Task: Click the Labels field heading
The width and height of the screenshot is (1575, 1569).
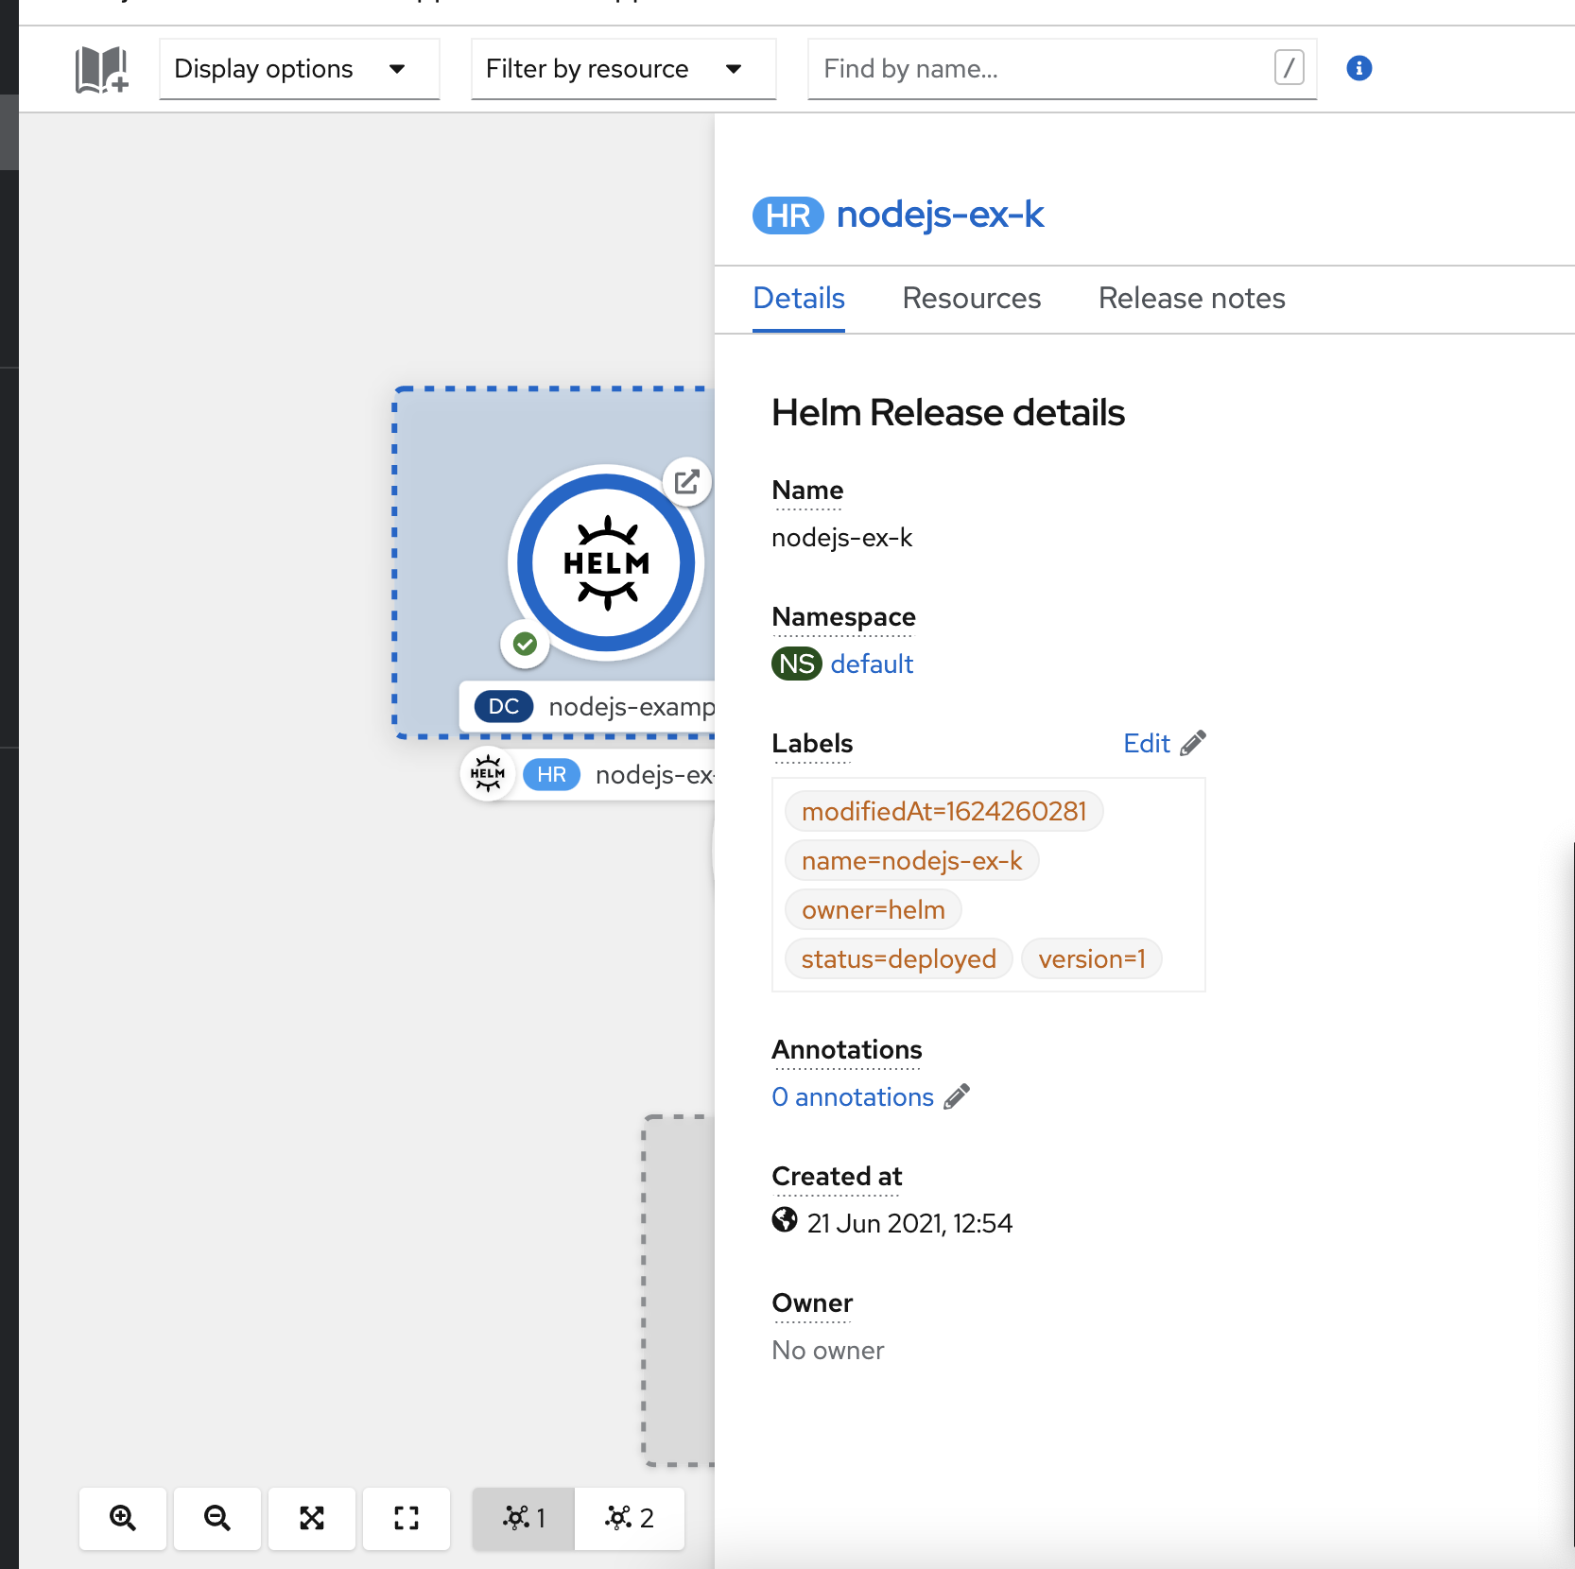Action: [x=812, y=744]
